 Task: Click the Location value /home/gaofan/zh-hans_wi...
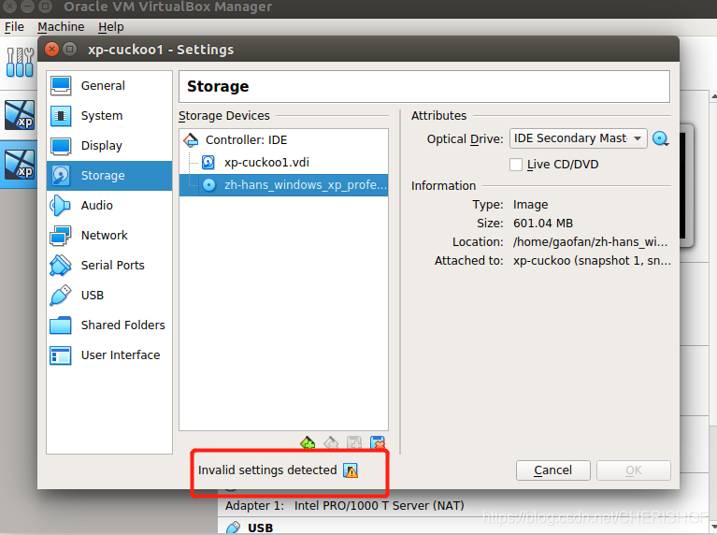pos(591,242)
